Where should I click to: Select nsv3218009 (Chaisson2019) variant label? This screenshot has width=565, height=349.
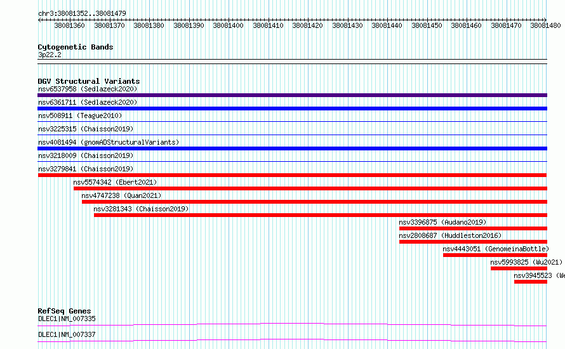pos(86,155)
